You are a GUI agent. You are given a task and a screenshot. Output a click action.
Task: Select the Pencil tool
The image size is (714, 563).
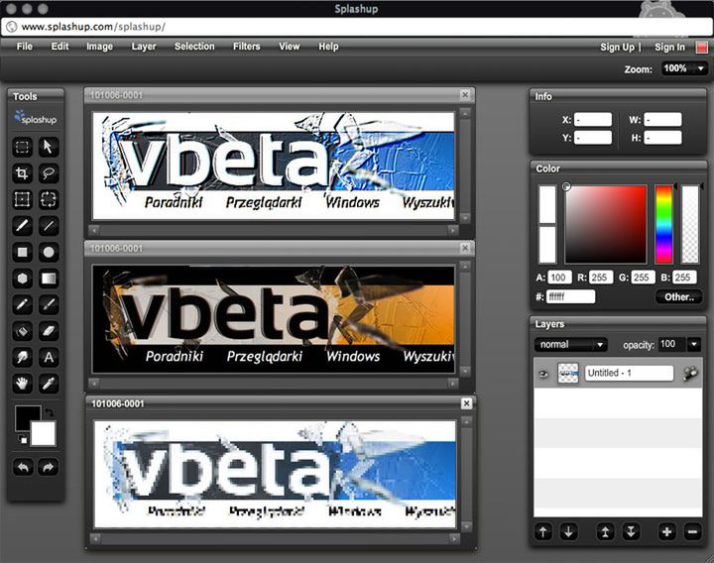[x=22, y=304]
